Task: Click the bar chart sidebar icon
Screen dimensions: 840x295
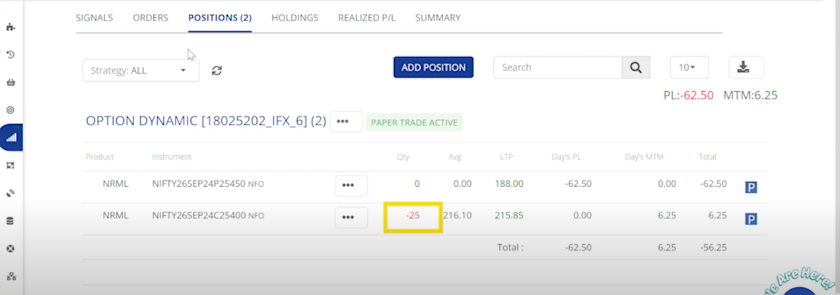Action: [x=11, y=138]
